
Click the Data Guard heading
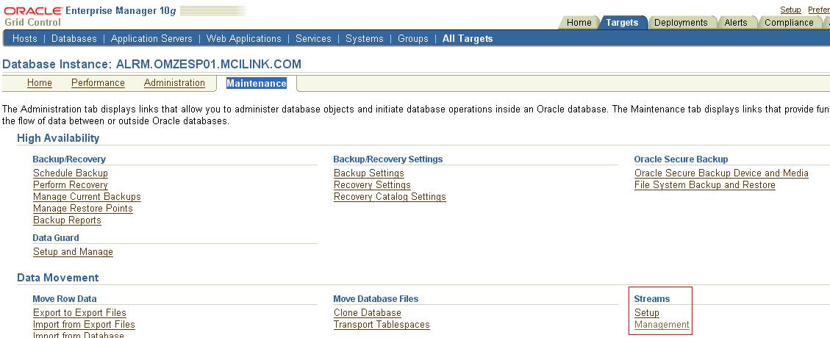(x=56, y=238)
